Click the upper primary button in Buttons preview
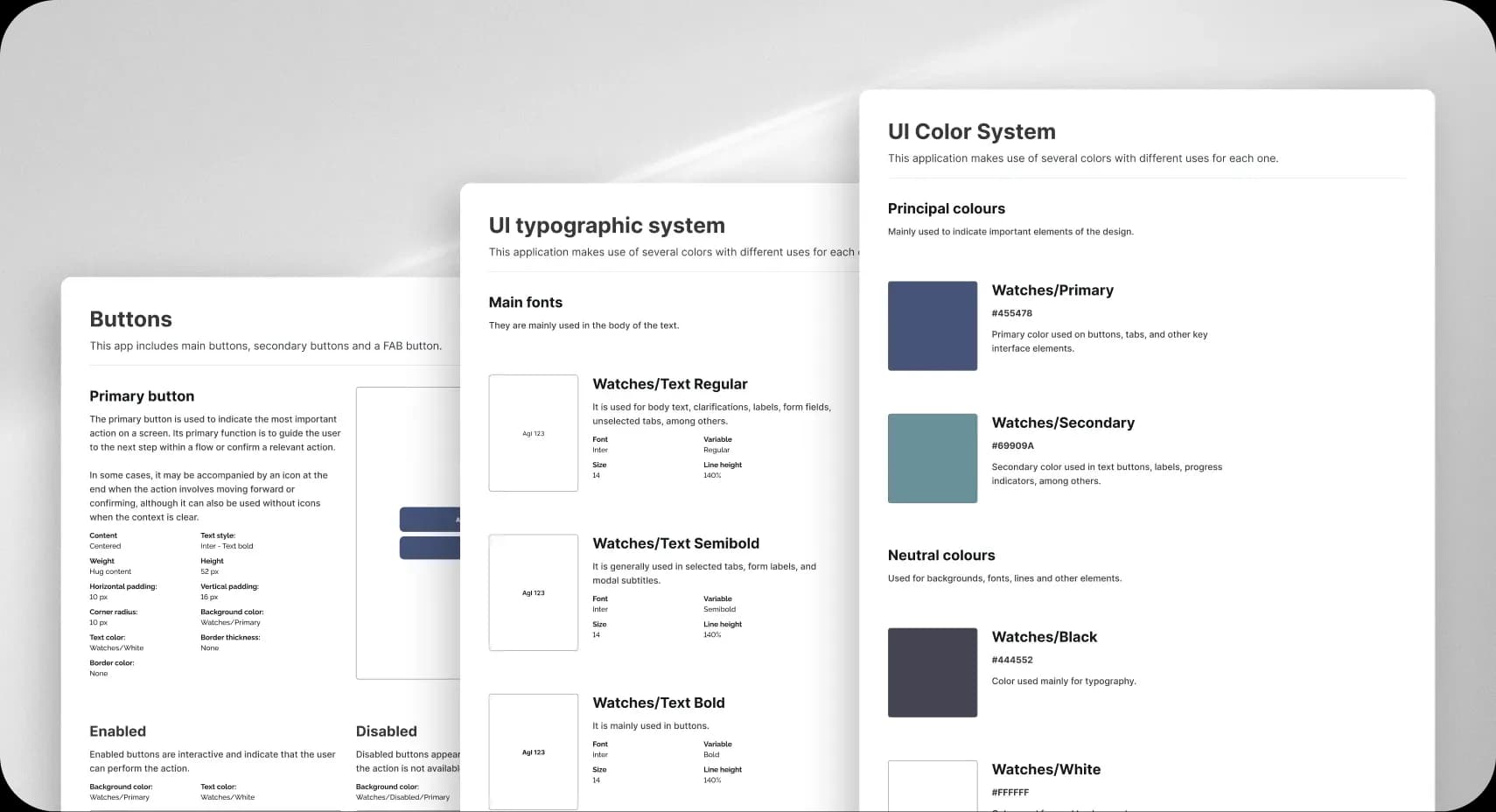 (430, 519)
